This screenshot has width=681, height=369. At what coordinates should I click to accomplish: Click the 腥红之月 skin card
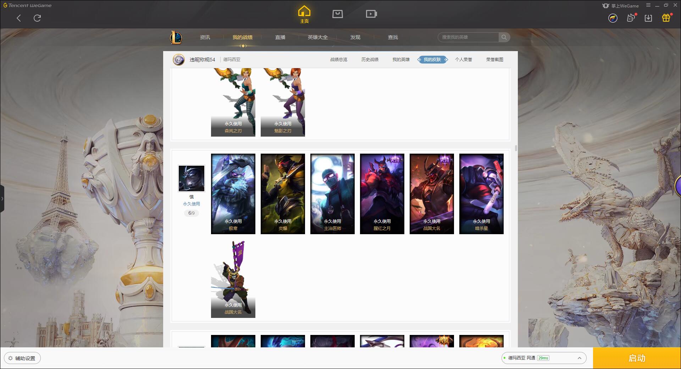[x=382, y=194]
